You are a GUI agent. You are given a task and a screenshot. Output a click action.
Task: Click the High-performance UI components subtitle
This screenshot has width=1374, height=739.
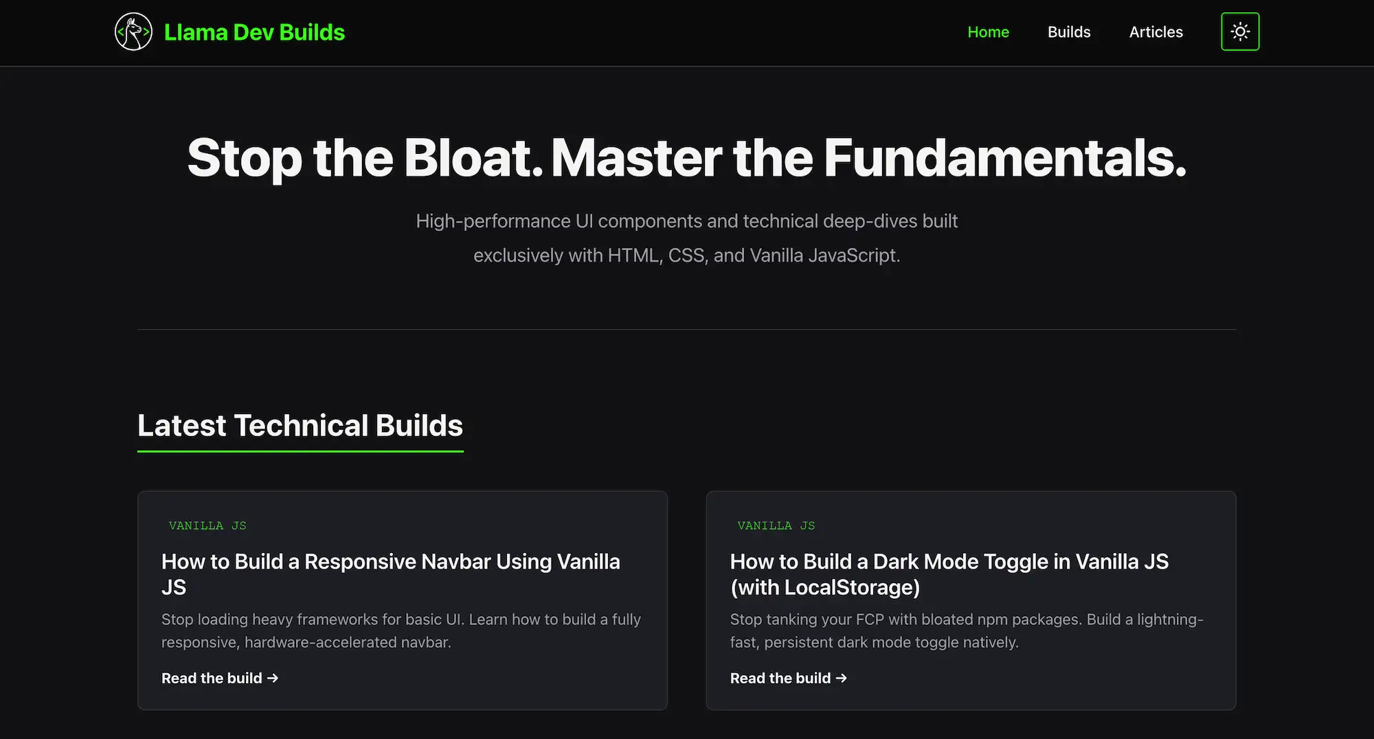(x=687, y=238)
